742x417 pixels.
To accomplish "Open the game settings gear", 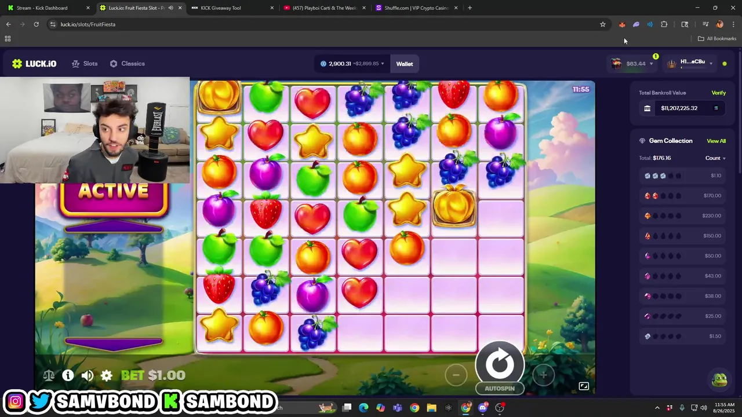I will tap(107, 375).
